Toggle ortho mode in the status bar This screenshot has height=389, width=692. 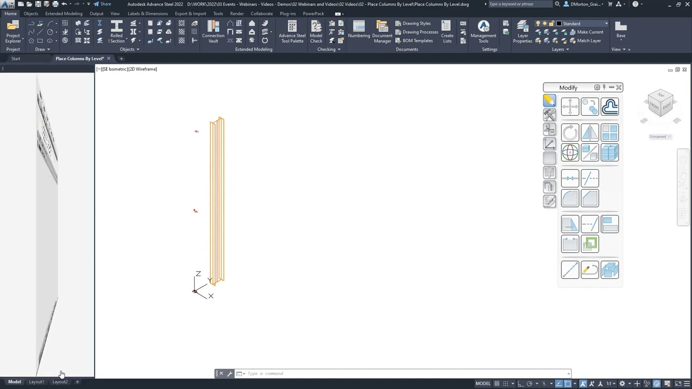[x=521, y=384]
